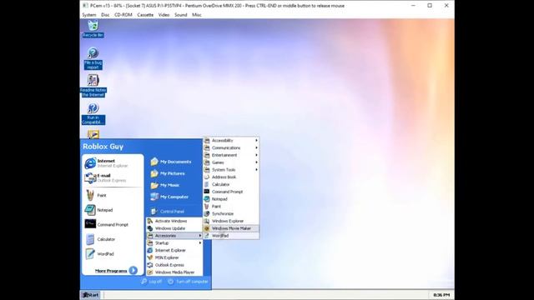Open Control Panel from Start menu
Screen dimensions: 534x300
click(168, 211)
